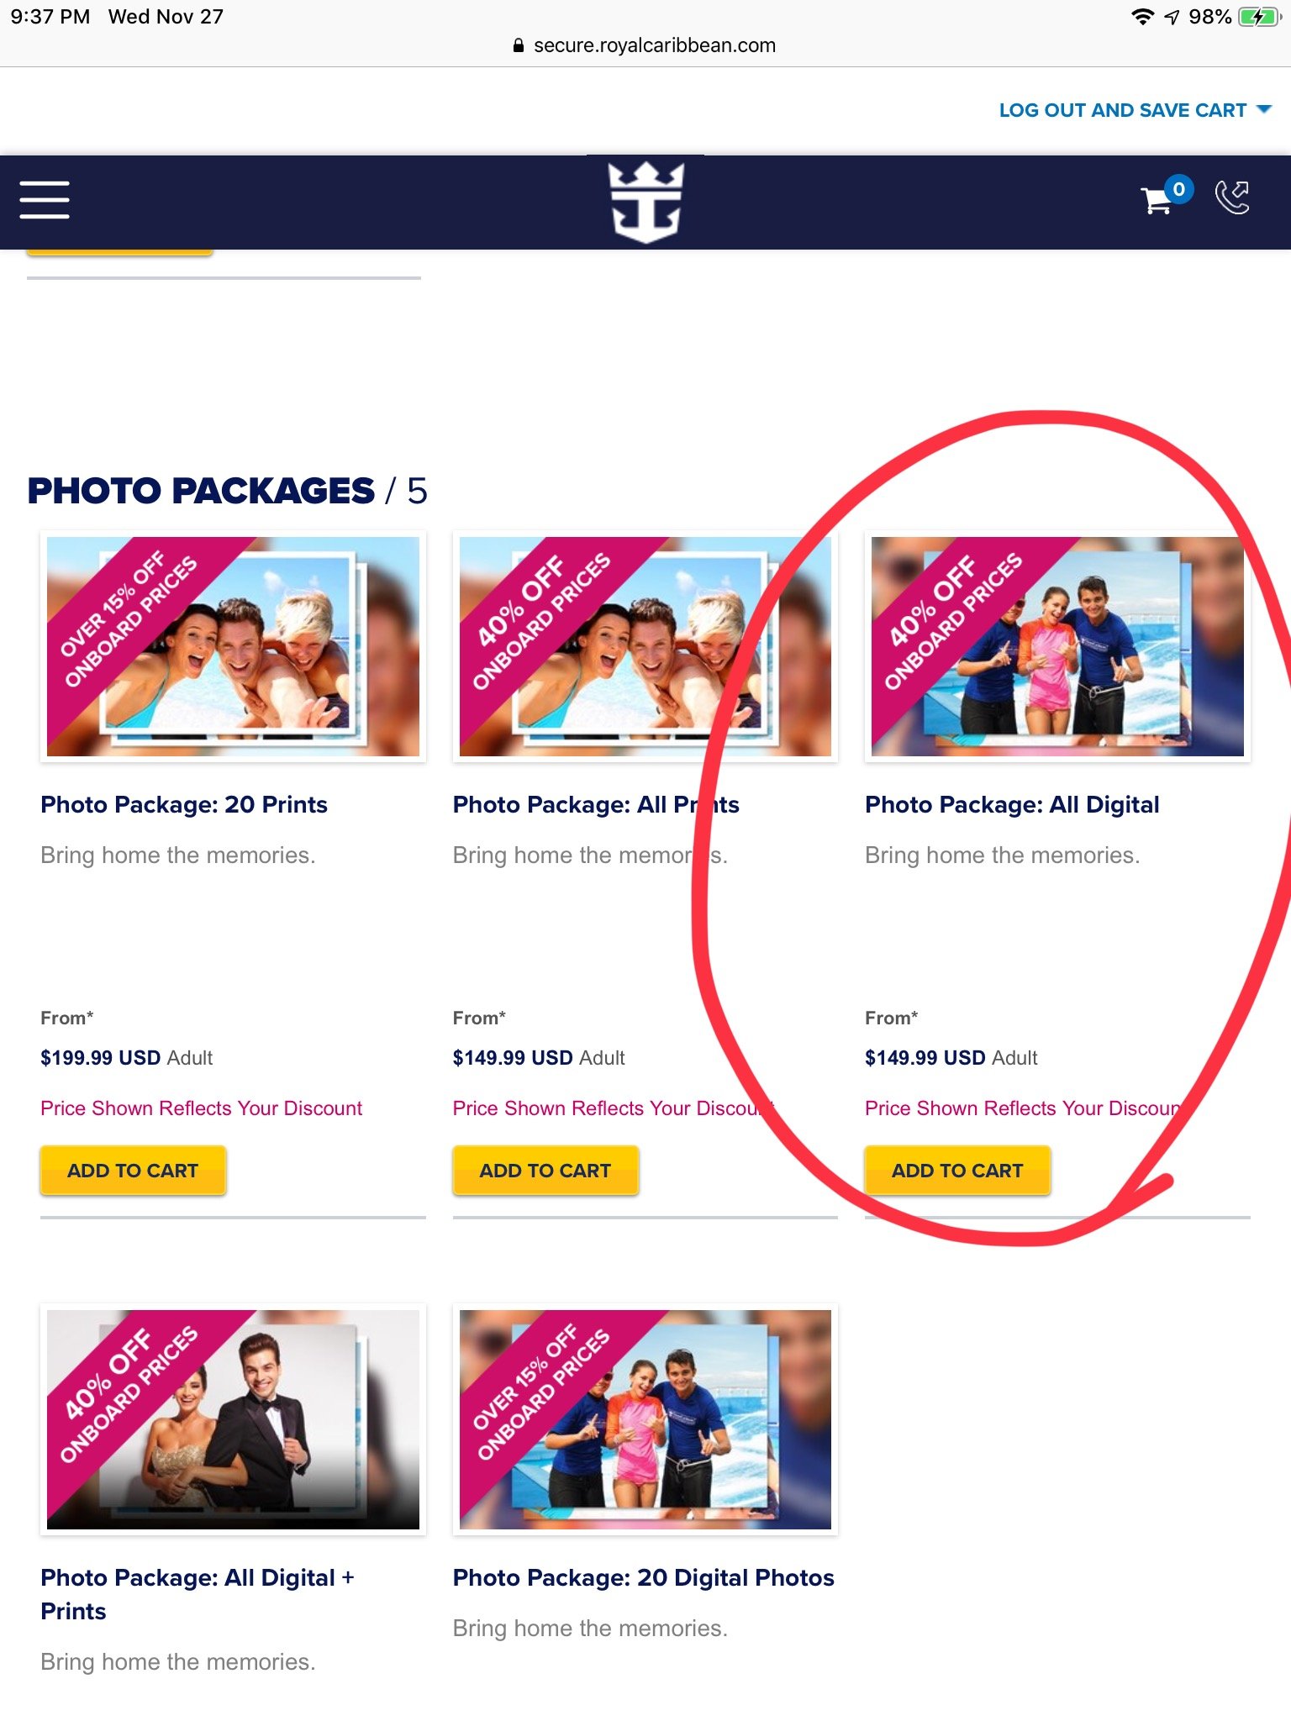The height and width of the screenshot is (1721, 1291).
Task: Tap the cart item count badge
Action: [x=1179, y=189]
